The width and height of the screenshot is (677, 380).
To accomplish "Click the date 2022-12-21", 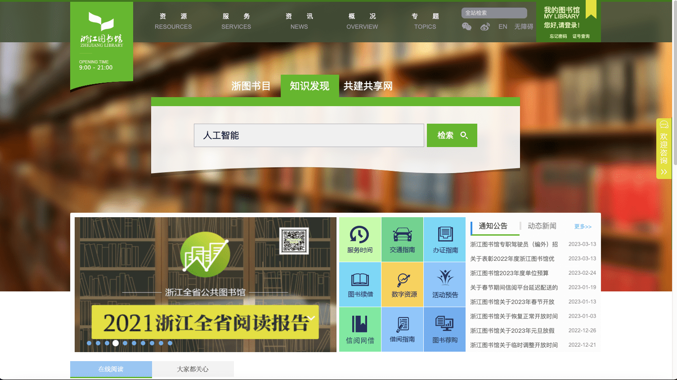I will click(582, 345).
